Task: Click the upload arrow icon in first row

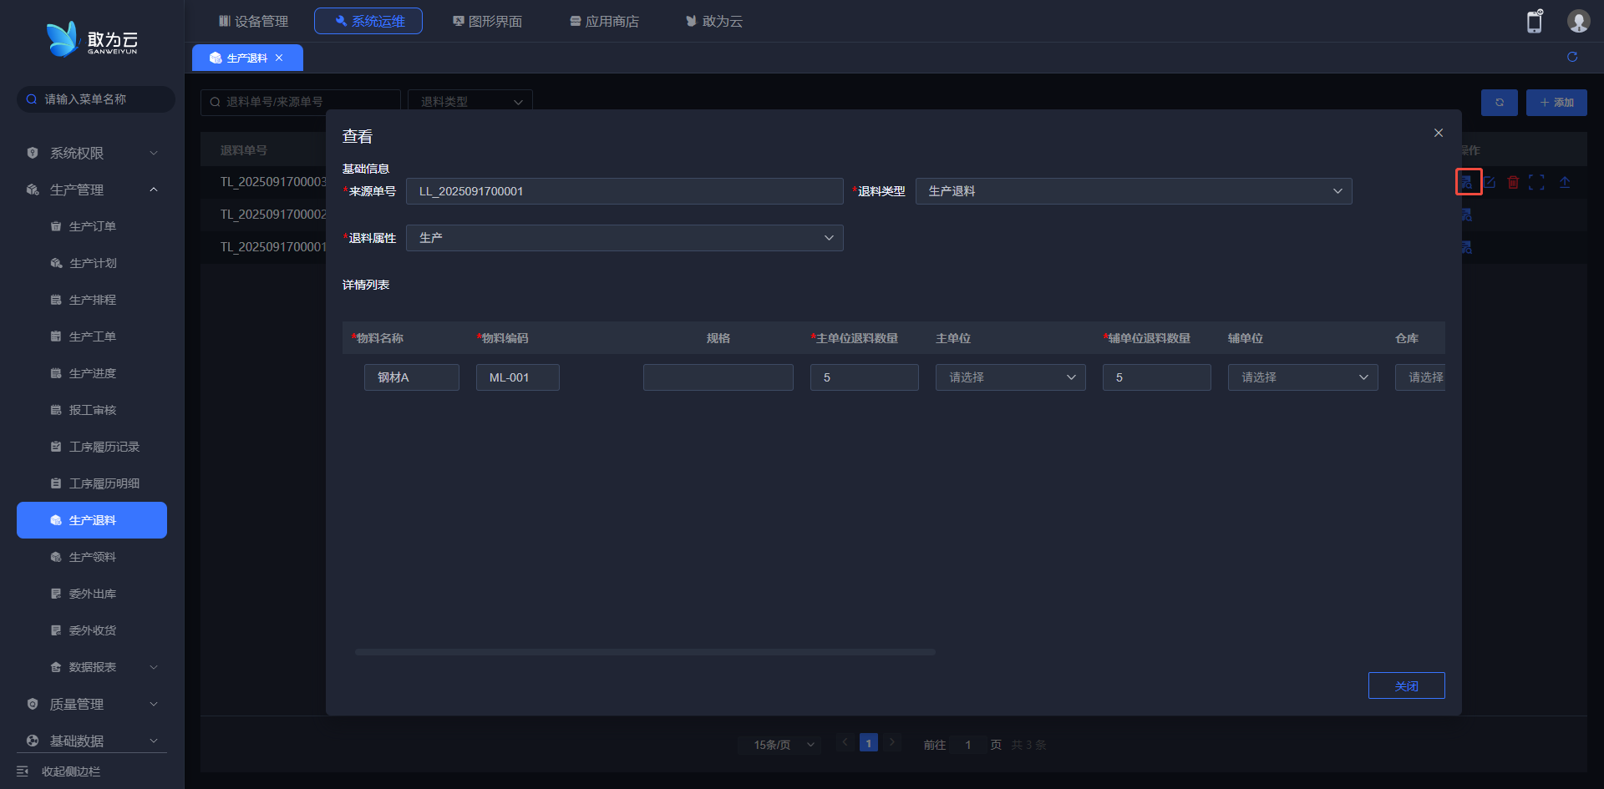Action: pyautogui.click(x=1565, y=182)
